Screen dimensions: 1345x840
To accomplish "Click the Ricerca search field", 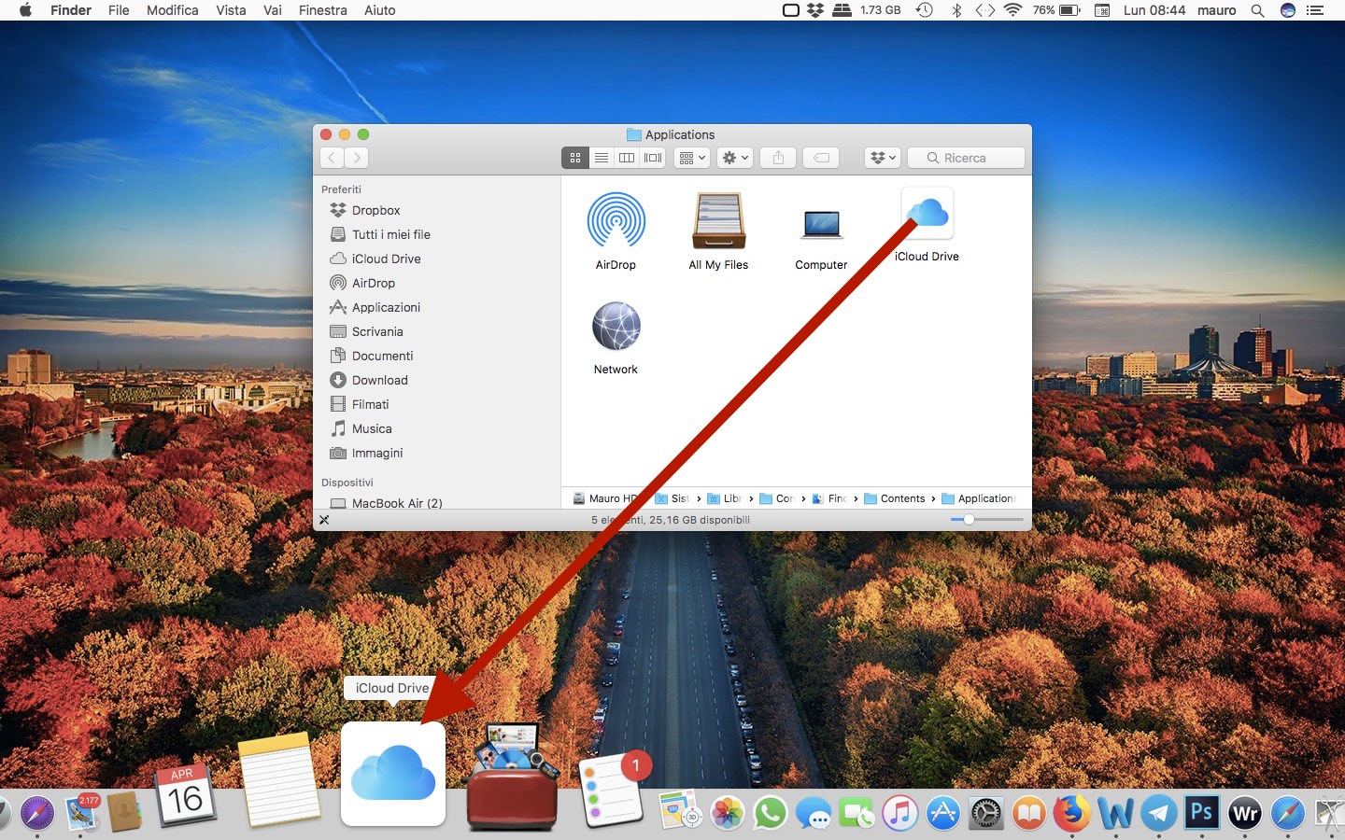I will pyautogui.click(x=966, y=158).
